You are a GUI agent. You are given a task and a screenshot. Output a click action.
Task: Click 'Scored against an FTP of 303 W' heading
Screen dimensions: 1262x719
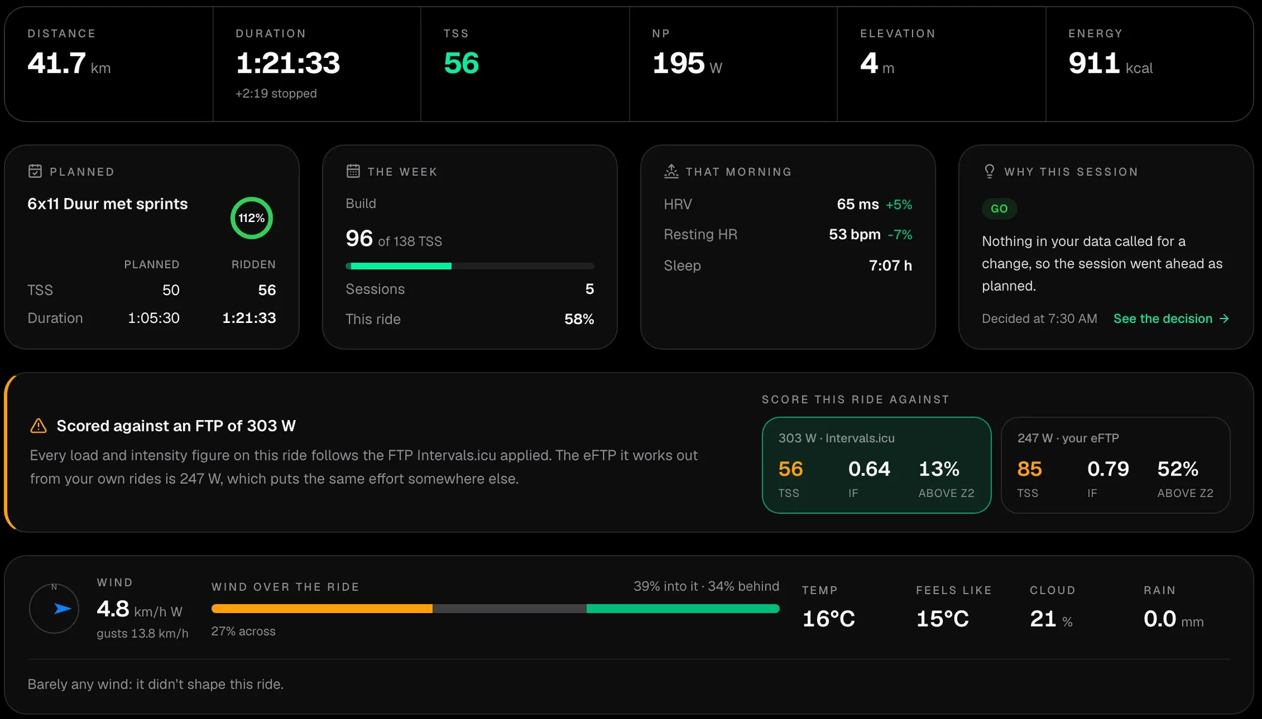point(176,426)
